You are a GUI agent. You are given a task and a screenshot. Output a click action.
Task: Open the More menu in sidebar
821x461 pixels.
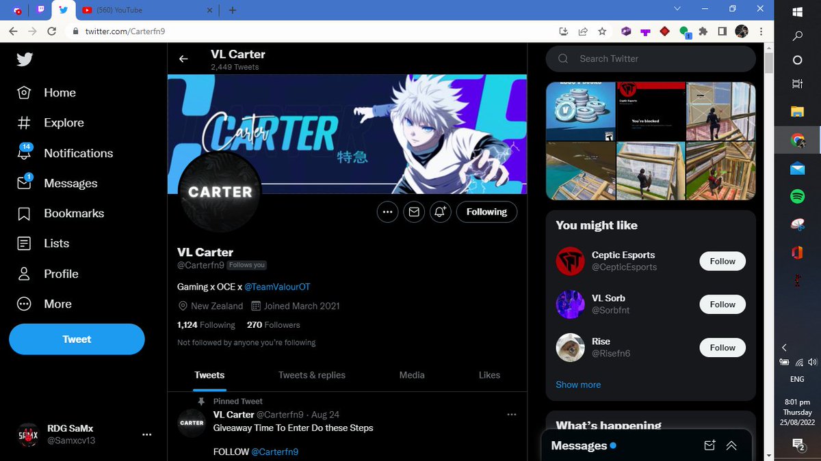(44, 304)
